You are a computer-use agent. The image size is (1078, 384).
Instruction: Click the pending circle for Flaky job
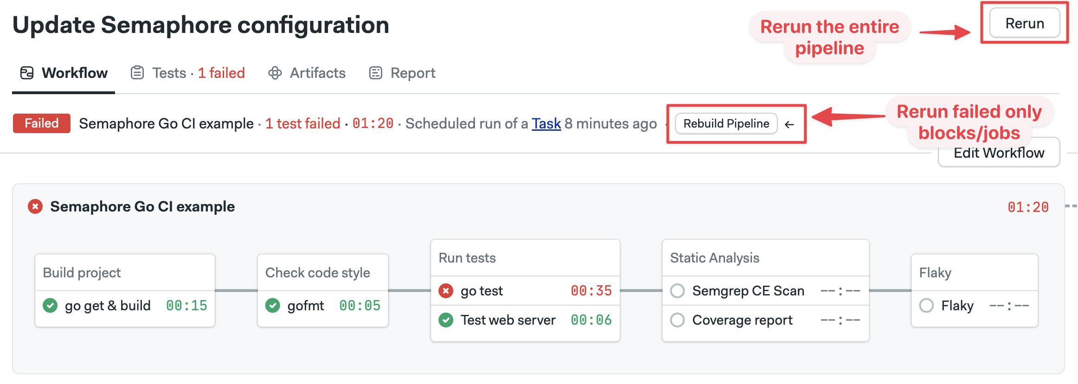pos(927,306)
